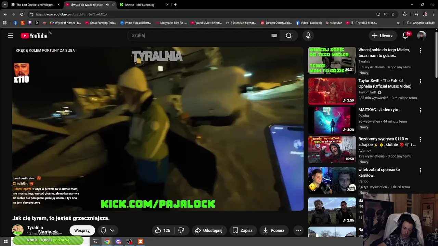
Task: Mute the YouTube tab via speaker icon
Action: coord(107,5)
